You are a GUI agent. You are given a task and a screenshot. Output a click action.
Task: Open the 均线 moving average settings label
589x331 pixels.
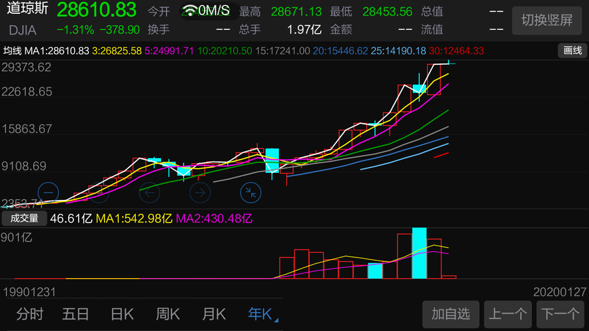tap(13, 51)
